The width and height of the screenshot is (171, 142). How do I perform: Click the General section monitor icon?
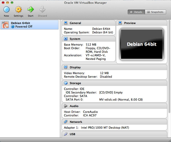click(x=66, y=23)
